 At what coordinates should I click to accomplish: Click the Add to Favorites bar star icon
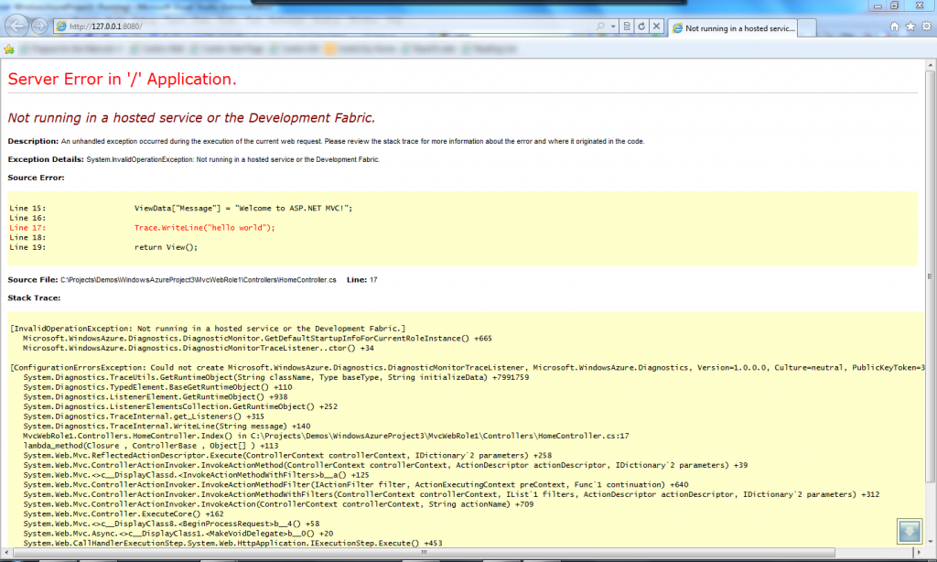click(9, 49)
